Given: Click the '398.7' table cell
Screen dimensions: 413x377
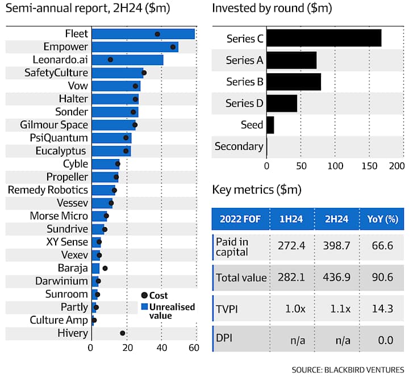Looking at the screenshot, I should pos(337,246).
